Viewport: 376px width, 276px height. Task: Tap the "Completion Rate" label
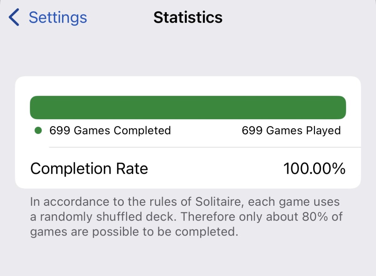89,169
